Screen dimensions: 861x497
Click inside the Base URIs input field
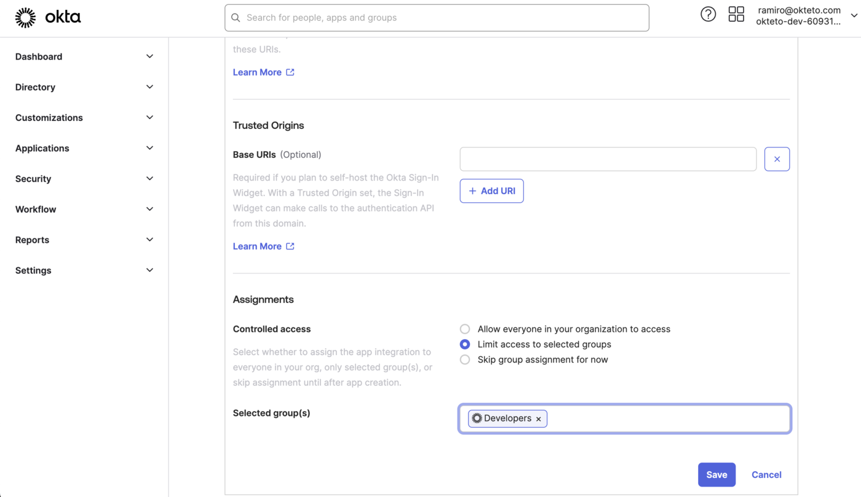pyautogui.click(x=608, y=158)
